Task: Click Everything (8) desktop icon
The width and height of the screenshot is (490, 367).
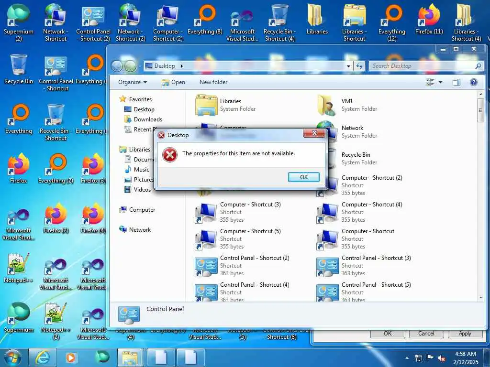Action: 205,19
